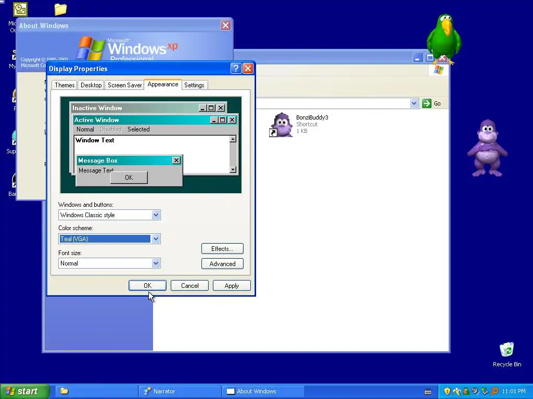Image resolution: width=533 pixels, height=399 pixels.
Task: Open the Start menu
Action: pyautogui.click(x=25, y=391)
